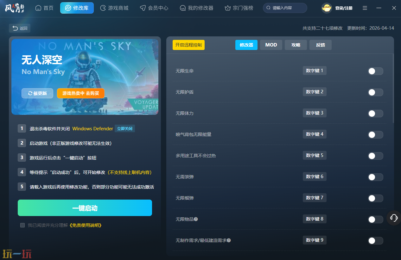The image size is (401, 260).
Task: Click help icon beside 无制作需求/最低建造需求
Action: coord(229,240)
